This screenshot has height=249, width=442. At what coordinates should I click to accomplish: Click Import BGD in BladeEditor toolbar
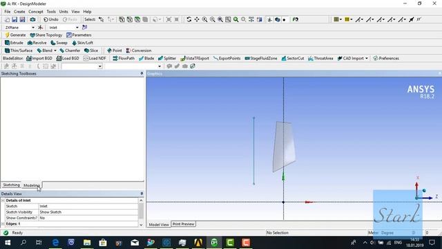(x=39, y=58)
